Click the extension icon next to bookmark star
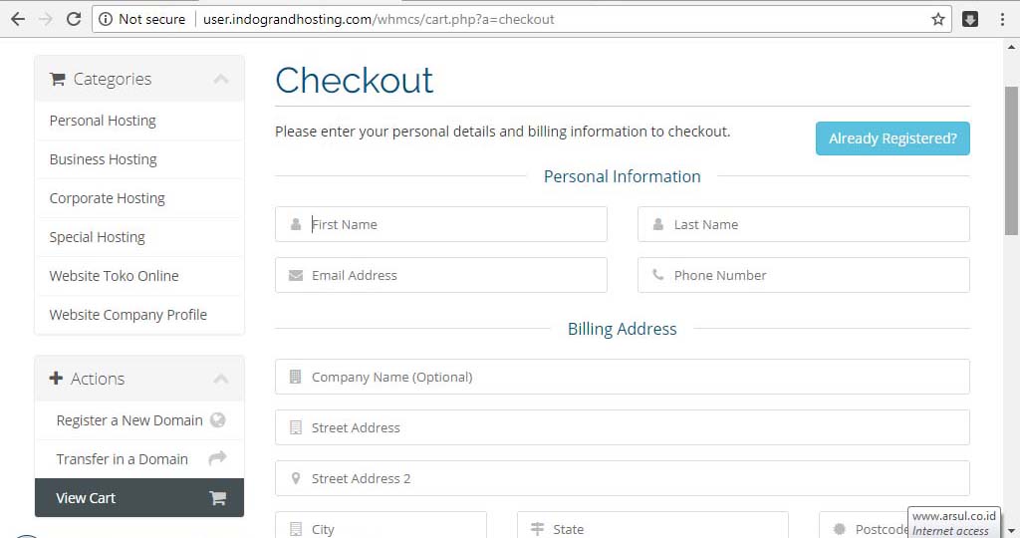1020x538 pixels. tap(969, 19)
